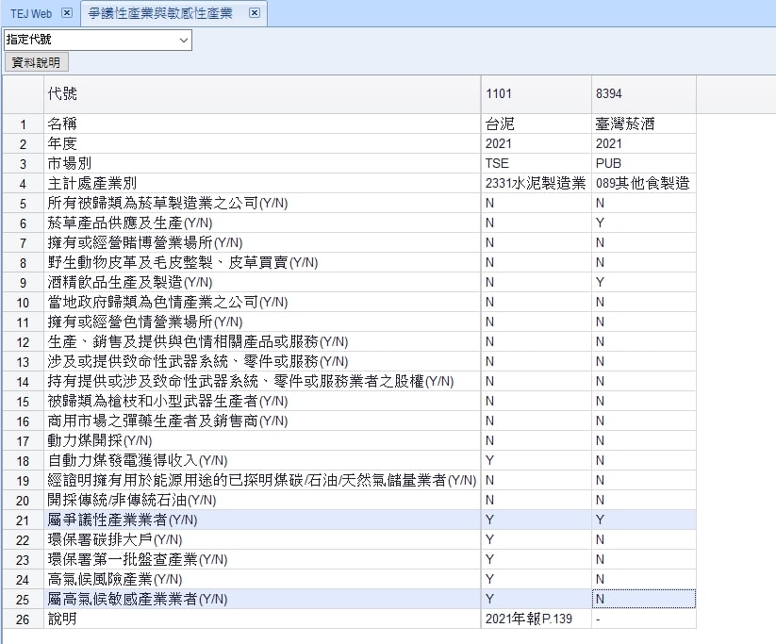
Task: Switch to the TEJ Web tab
Action: [30, 13]
